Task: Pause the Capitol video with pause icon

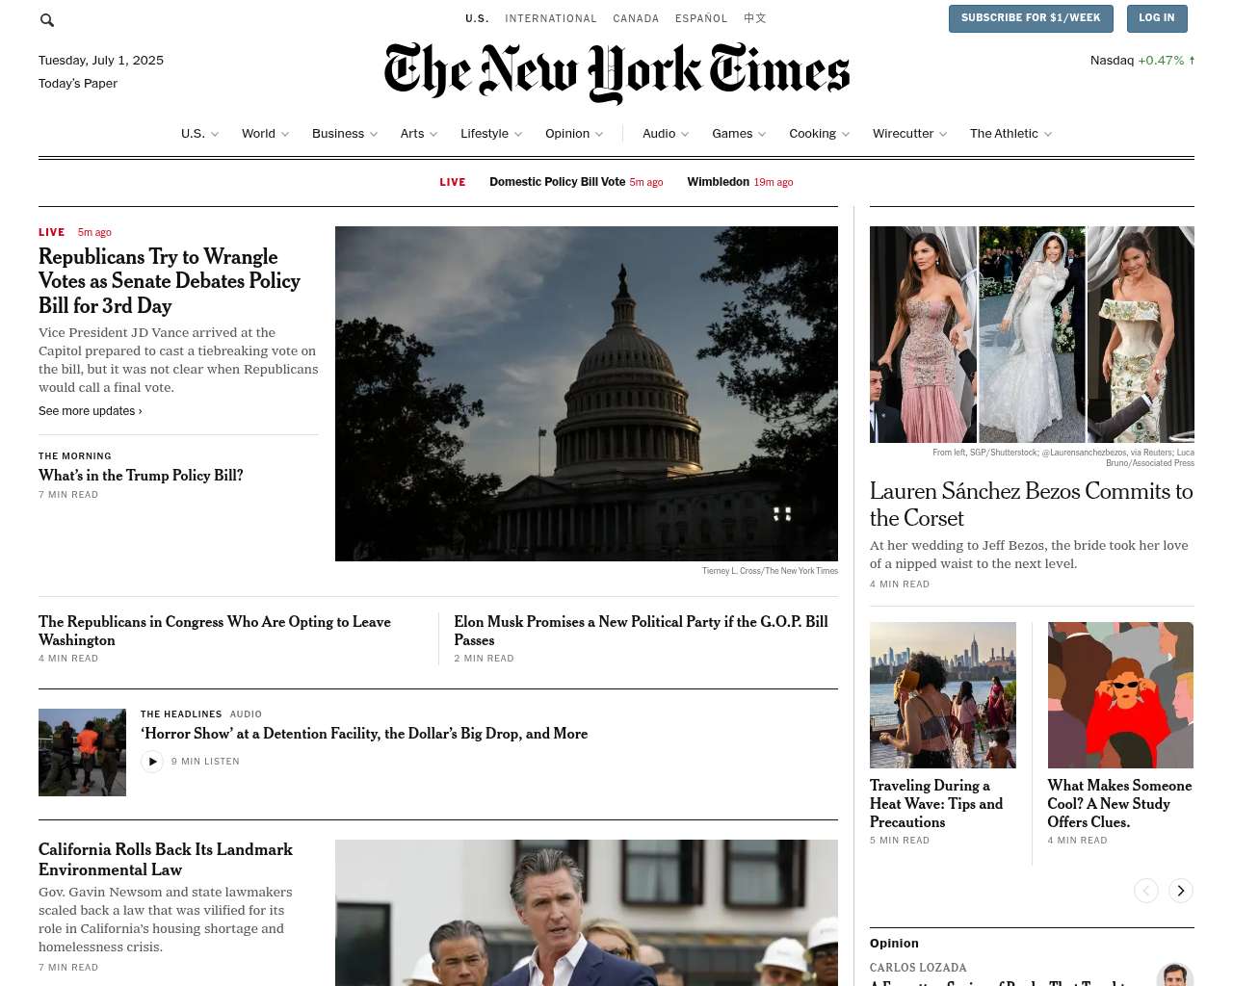Action: coord(782,514)
